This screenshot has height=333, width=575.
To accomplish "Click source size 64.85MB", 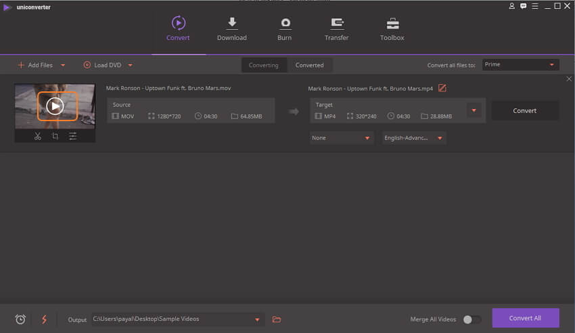I will click(x=251, y=116).
